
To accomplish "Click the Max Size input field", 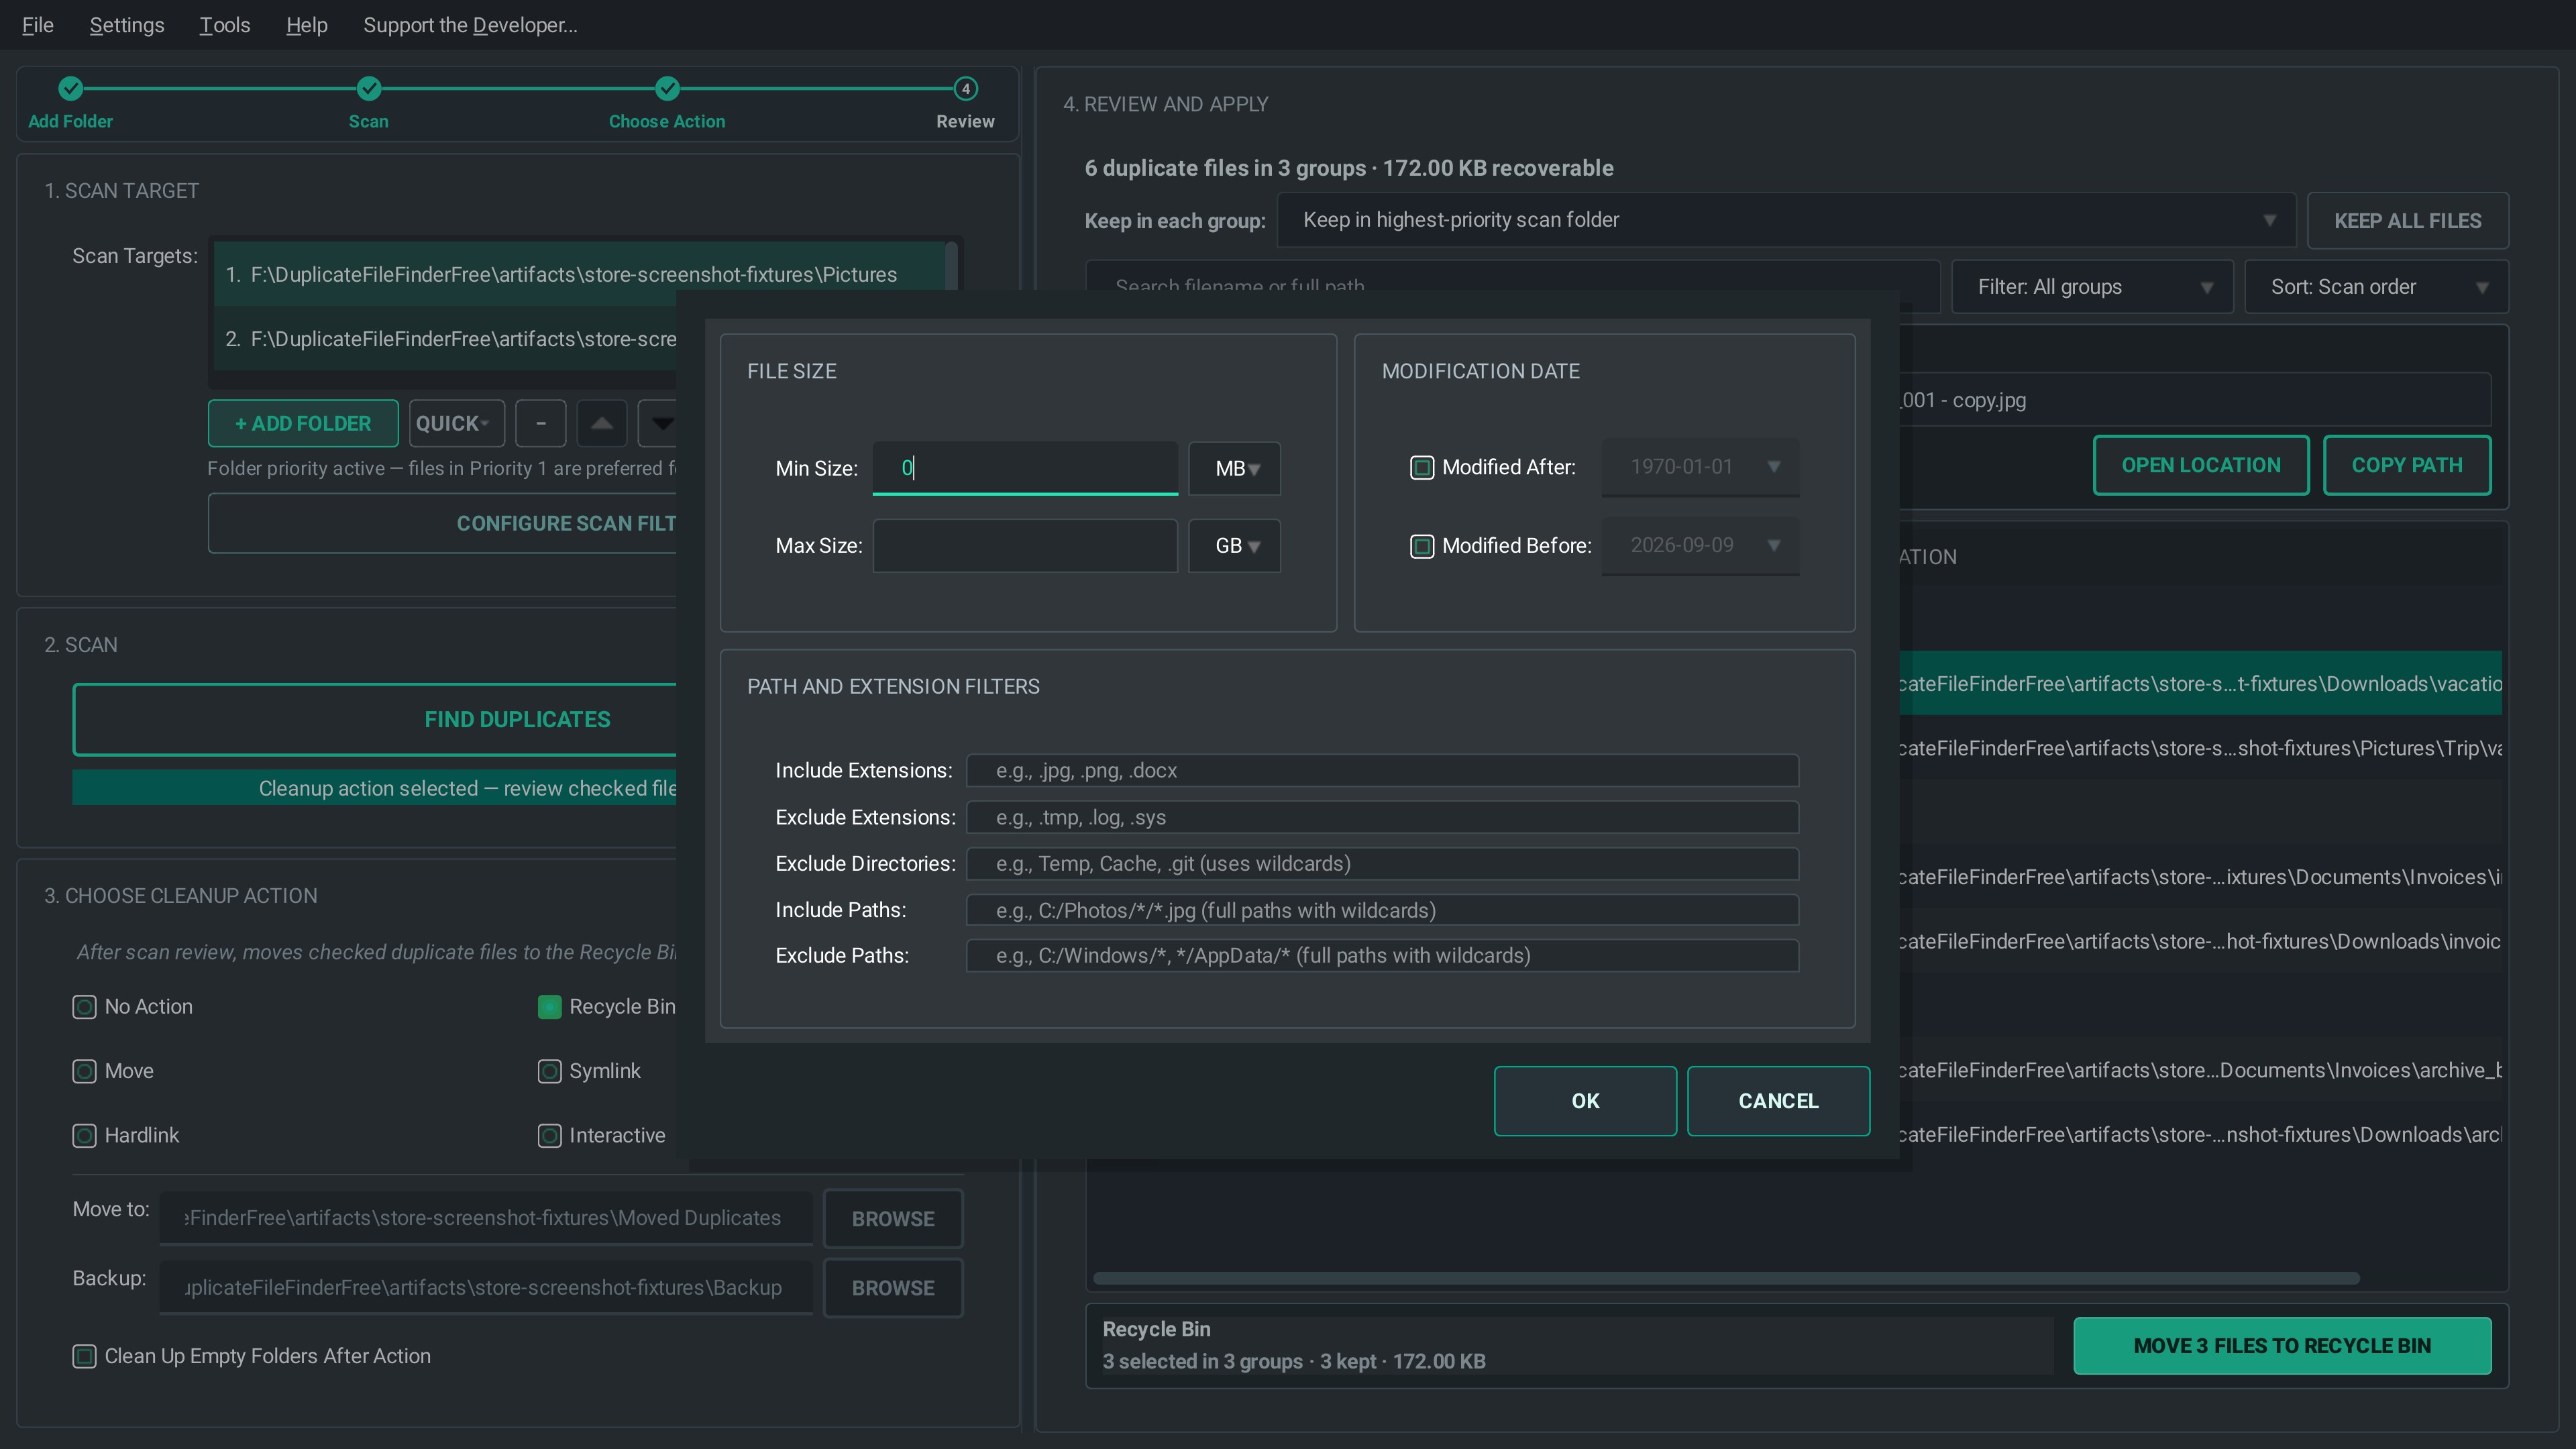I will [1025, 546].
